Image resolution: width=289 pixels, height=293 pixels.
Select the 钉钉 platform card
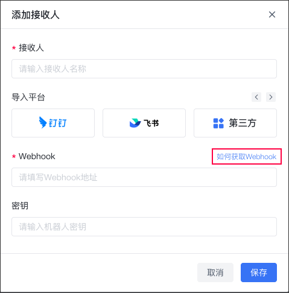[x=53, y=123]
